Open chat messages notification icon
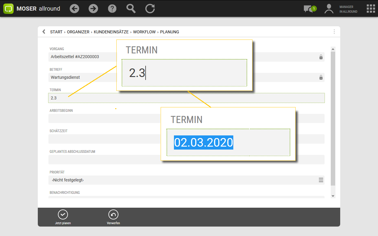The image size is (378, 236). [309, 9]
